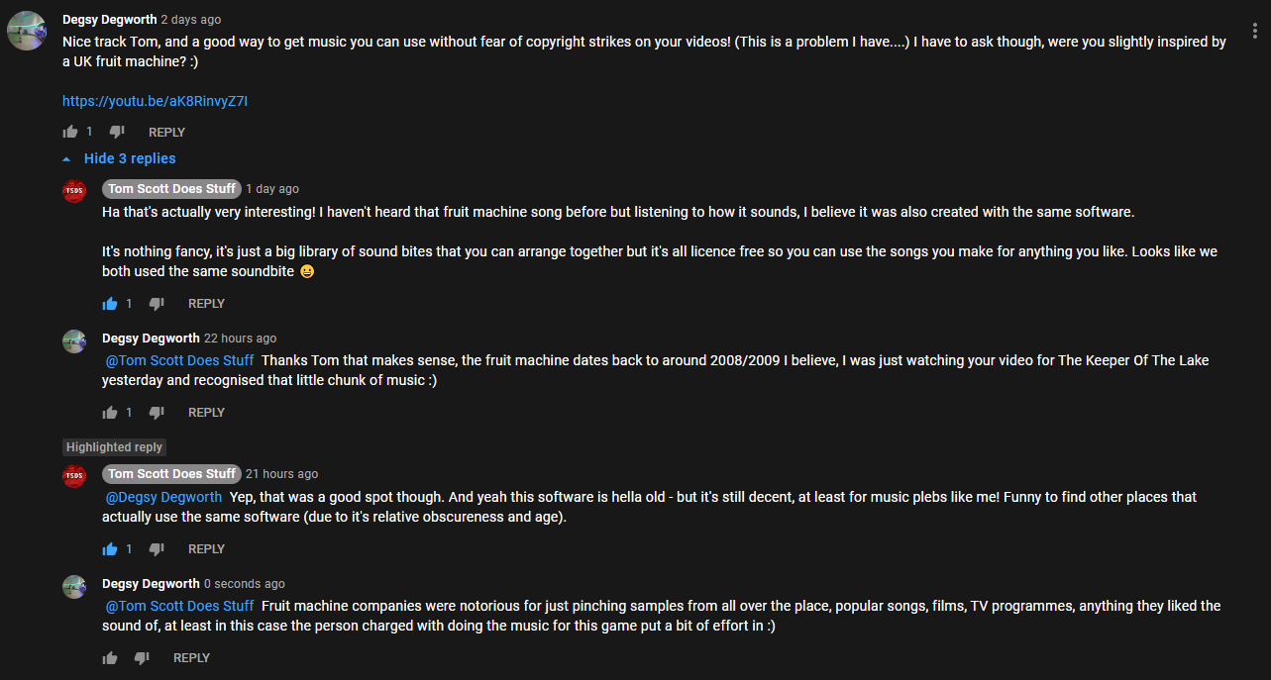Collapse thread with Hide 3 replies
1271x680 pixels.
pos(119,158)
